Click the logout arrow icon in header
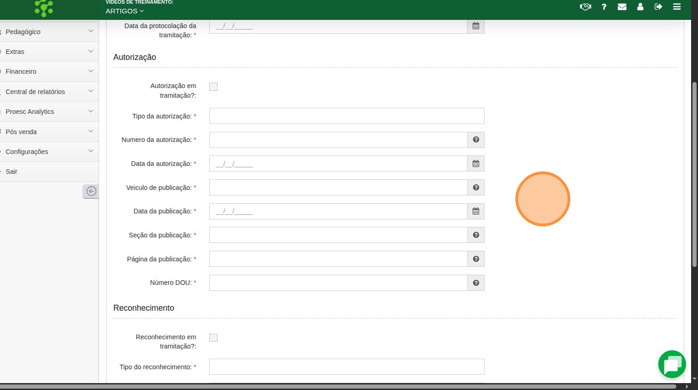The image size is (698, 390). click(x=658, y=7)
